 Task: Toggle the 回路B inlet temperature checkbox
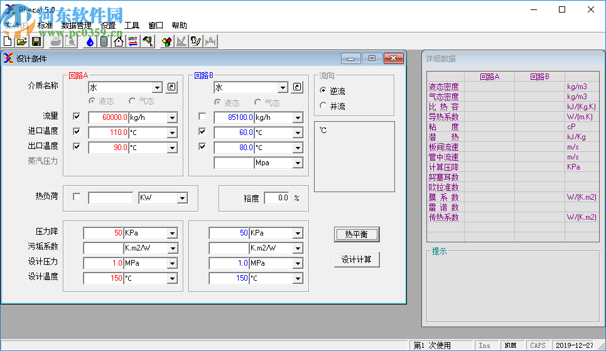coord(202,131)
